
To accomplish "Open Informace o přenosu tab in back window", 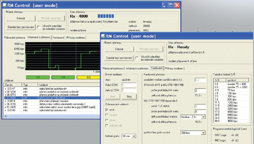I will coord(39,37).
